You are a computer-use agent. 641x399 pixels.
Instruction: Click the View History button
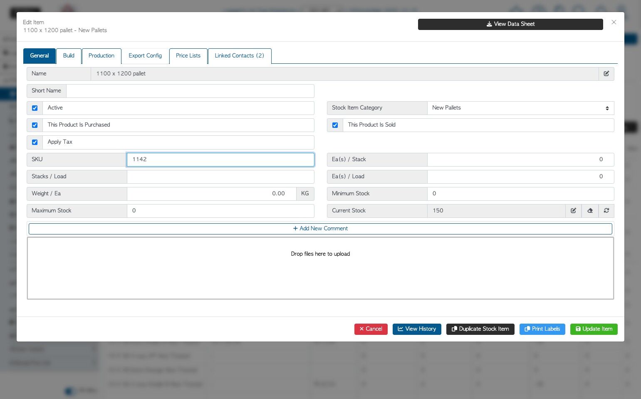[417, 329]
